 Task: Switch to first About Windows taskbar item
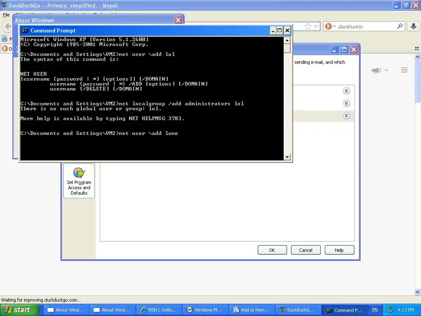pos(66,310)
